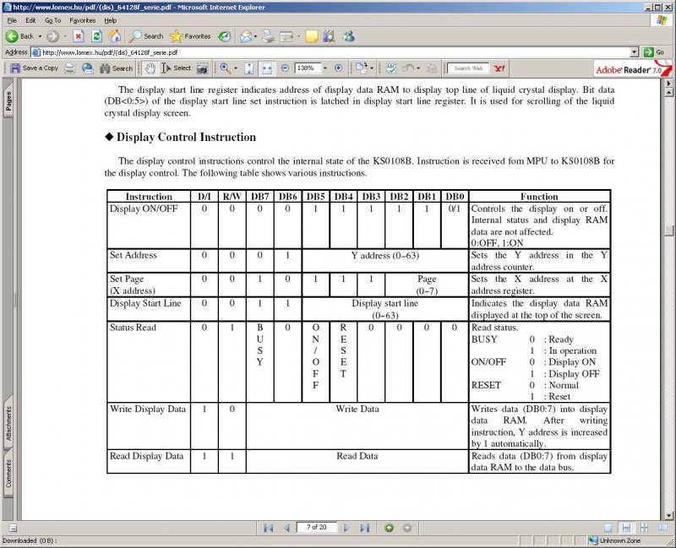Click the IE Forward arrow button

click(52, 36)
